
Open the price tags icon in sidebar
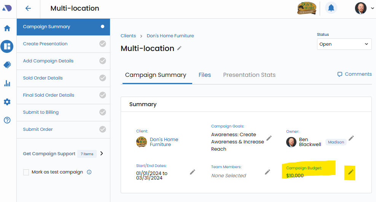coord(7,65)
